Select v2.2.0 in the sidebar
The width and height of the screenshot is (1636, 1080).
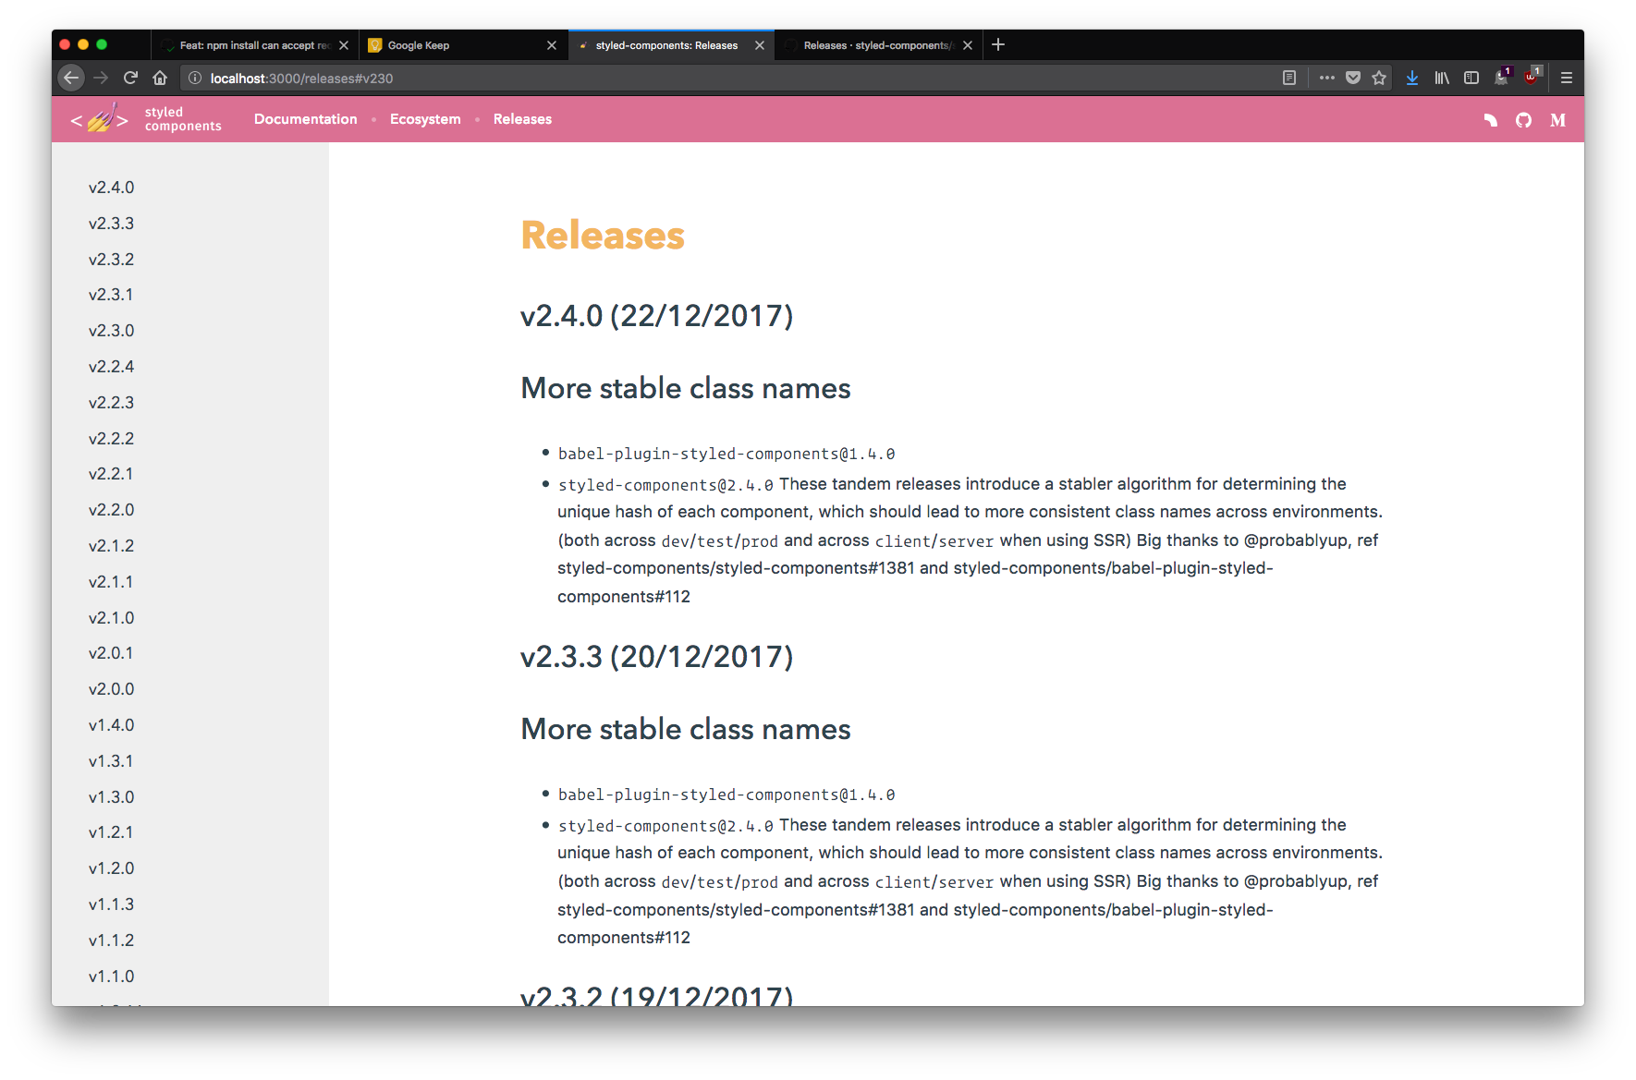[x=111, y=510]
